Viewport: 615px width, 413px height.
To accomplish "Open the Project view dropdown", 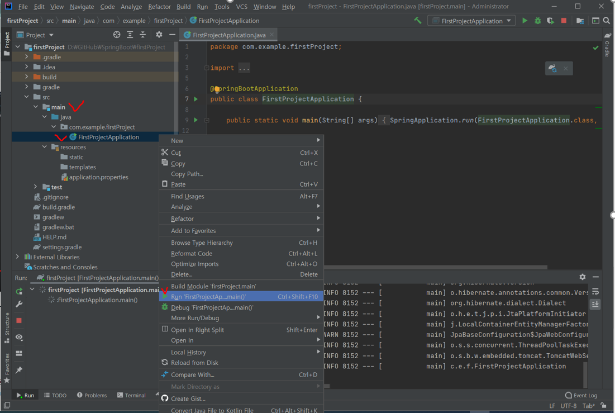I will pyautogui.click(x=35, y=35).
